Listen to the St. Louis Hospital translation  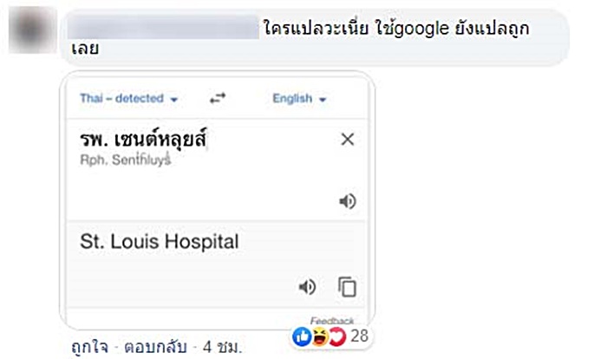307,286
